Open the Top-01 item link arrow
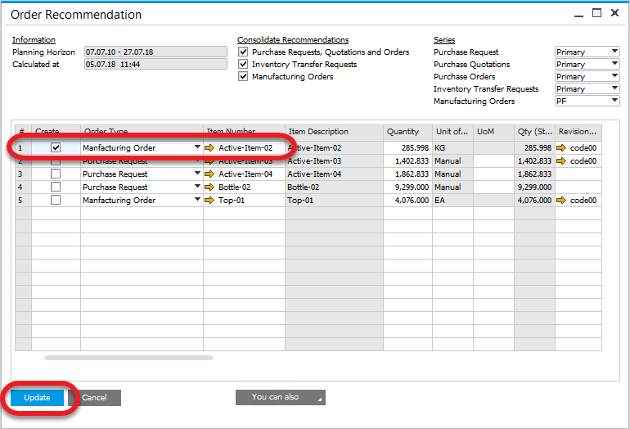Screen dimensions: 630x429 [x=209, y=201]
